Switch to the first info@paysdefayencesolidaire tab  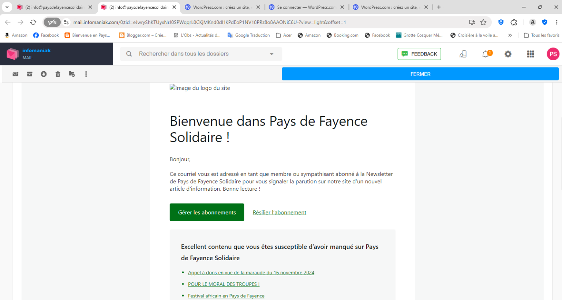(x=54, y=7)
